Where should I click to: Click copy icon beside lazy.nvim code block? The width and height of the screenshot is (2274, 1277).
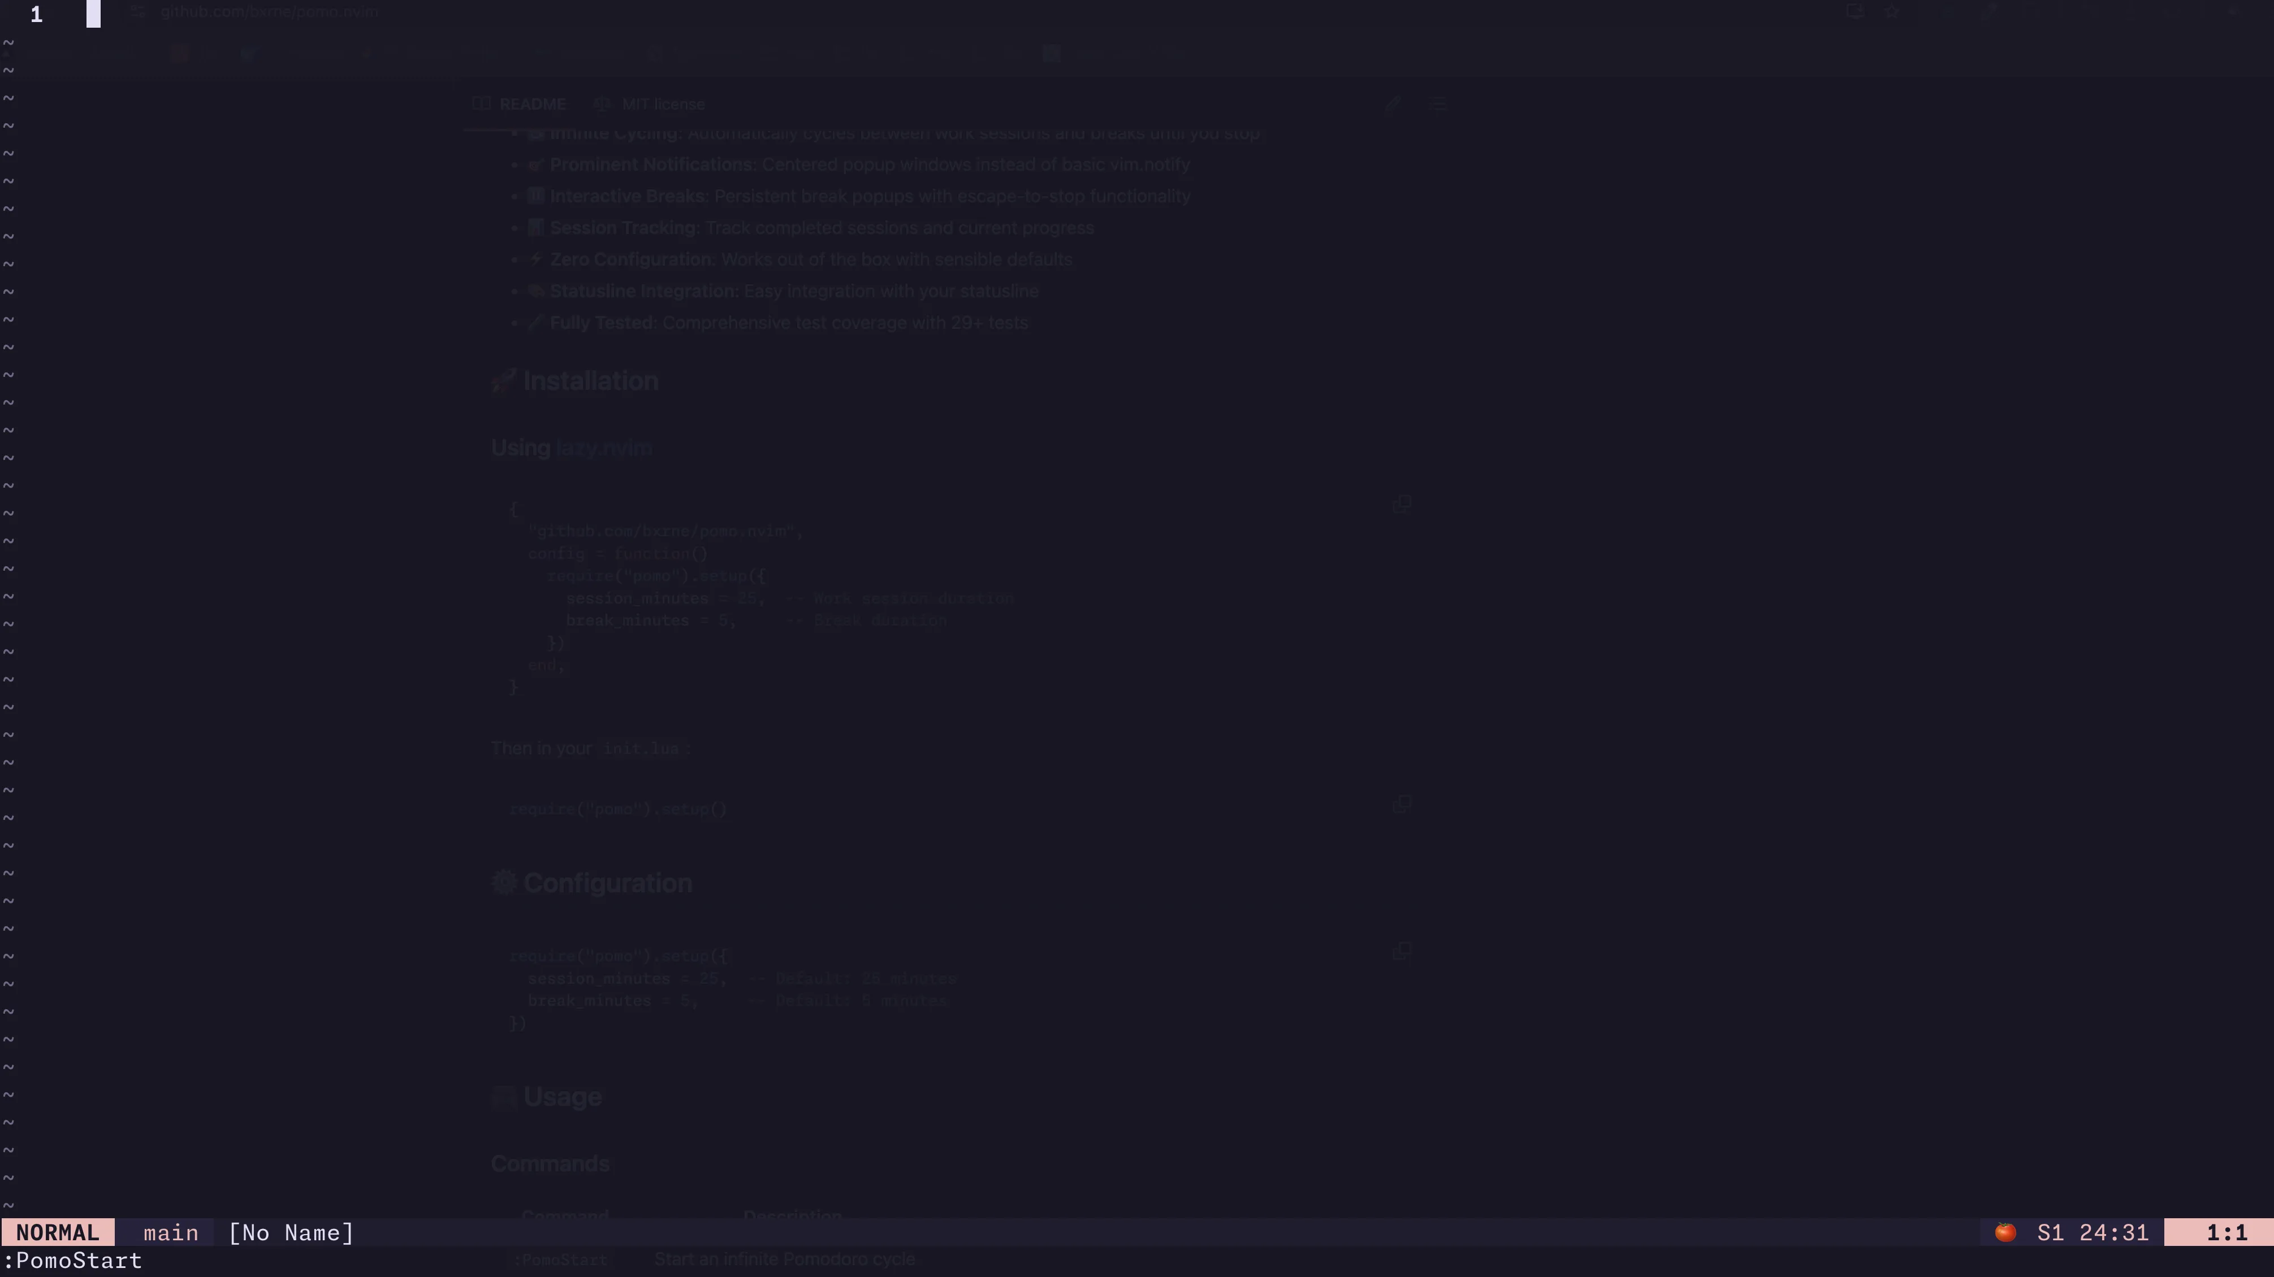click(x=1401, y=504)
